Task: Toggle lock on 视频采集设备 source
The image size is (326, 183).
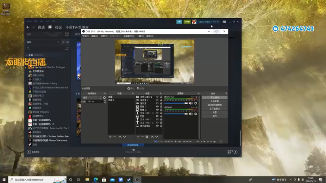Action: 161,97
